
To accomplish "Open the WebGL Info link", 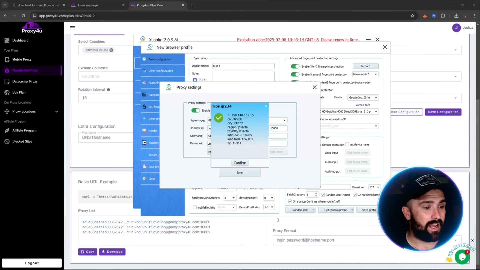I will point(363,105).
